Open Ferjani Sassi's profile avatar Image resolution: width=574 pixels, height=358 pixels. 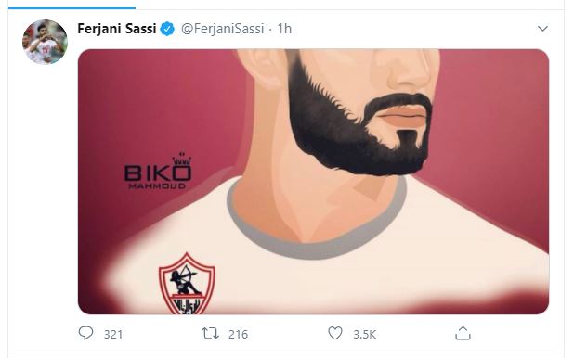45,42
